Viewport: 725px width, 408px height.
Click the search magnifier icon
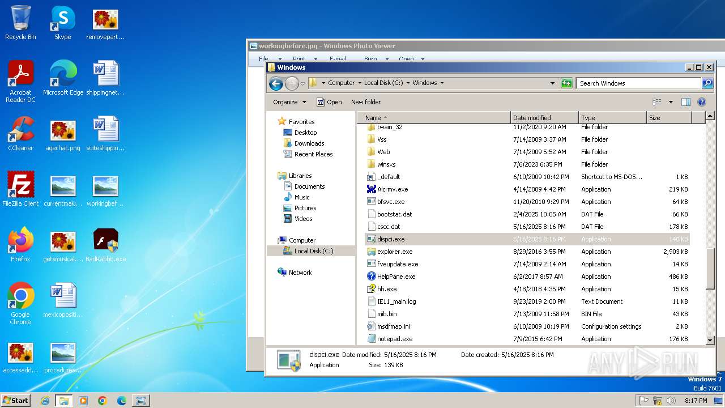coord(707,83)
